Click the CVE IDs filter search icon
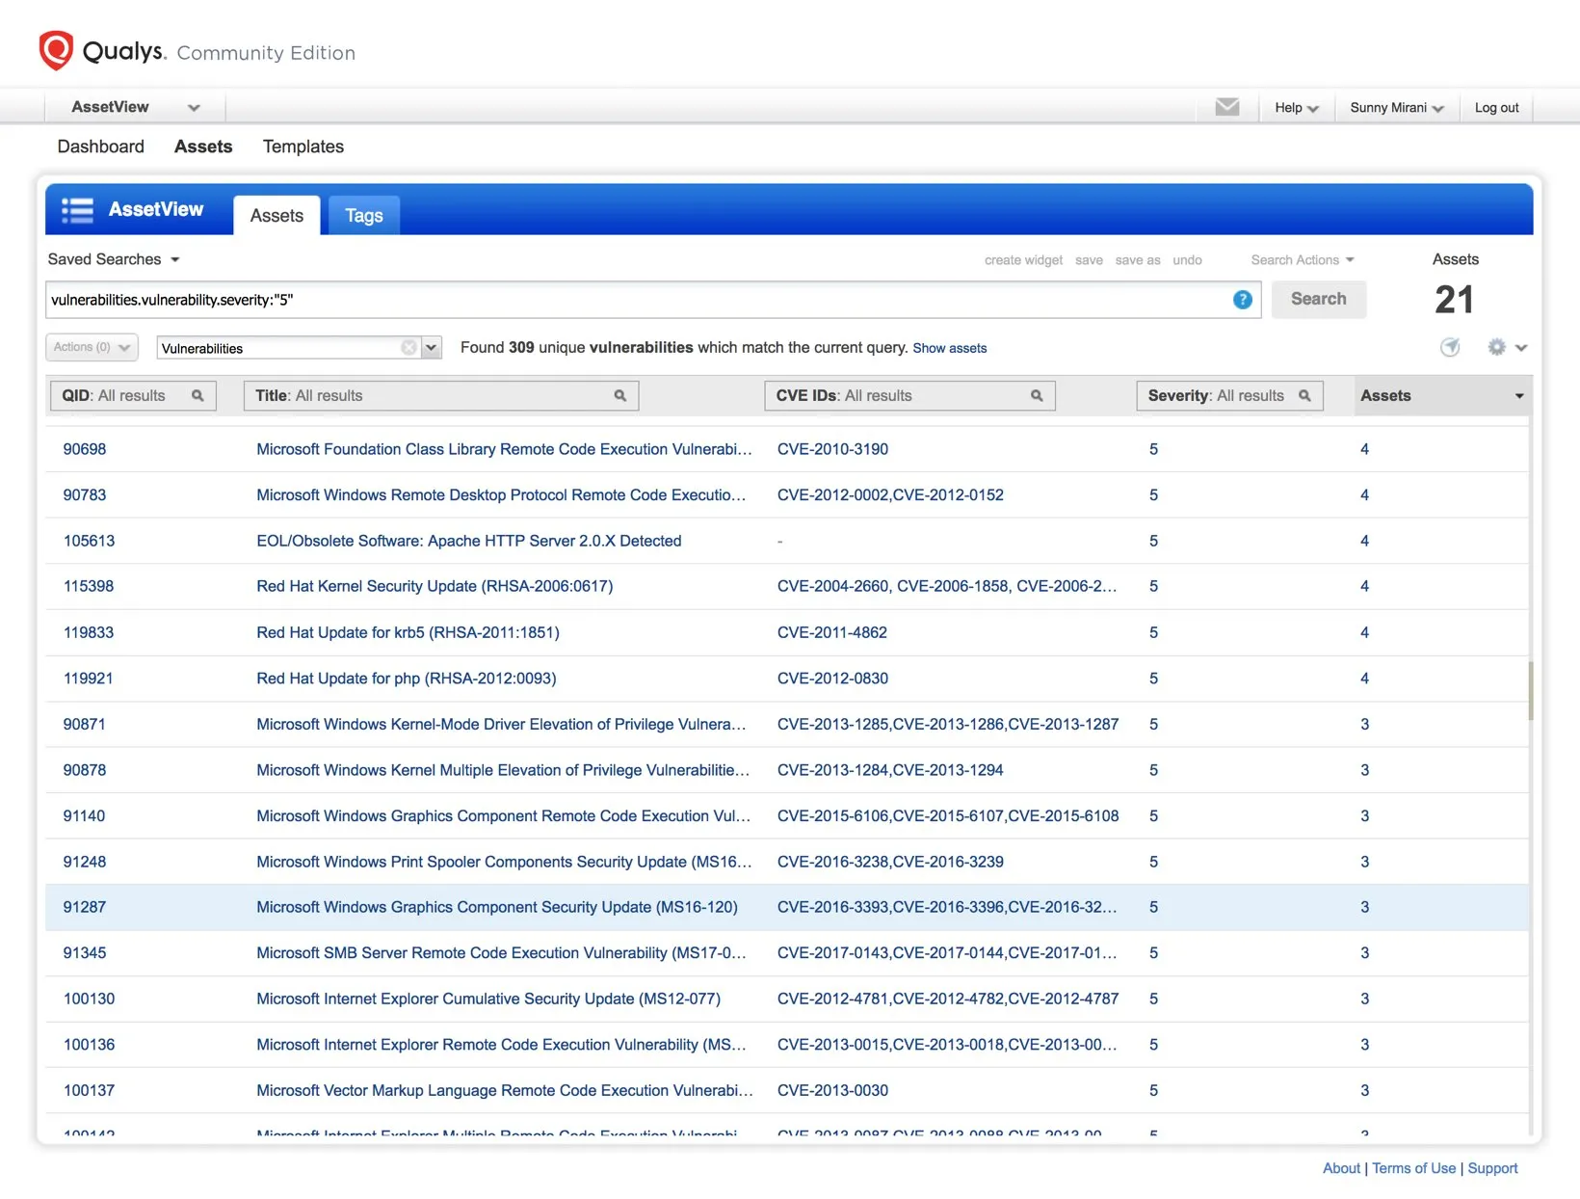This screenshot has height=1199, width=1580. [1037, 396]
